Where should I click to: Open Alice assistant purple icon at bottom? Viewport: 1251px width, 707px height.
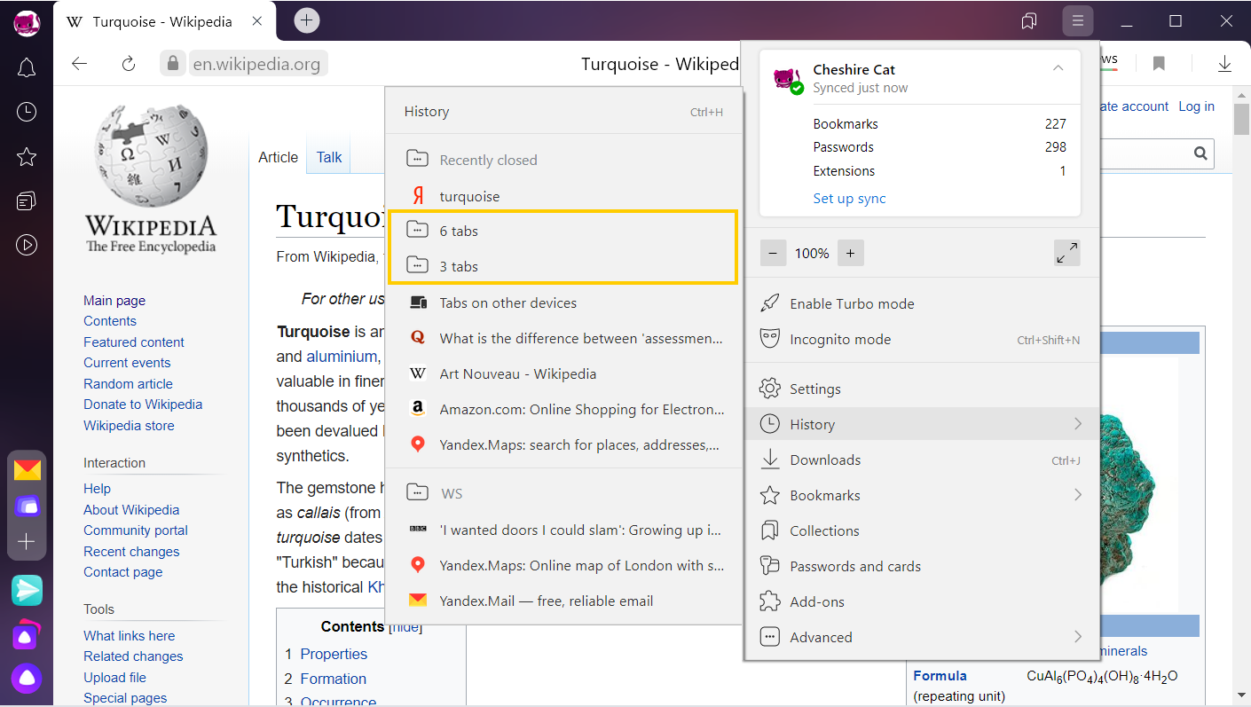[x=27, y=679]
